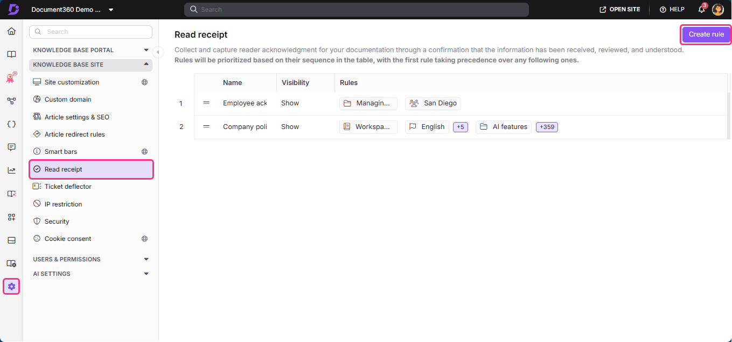Click the sidebar search field
732x342 pixels.
tap(90, 32)
